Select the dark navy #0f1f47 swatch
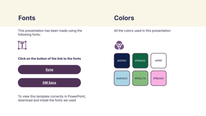This screenshot has width=206, height=116. (122, 60)
